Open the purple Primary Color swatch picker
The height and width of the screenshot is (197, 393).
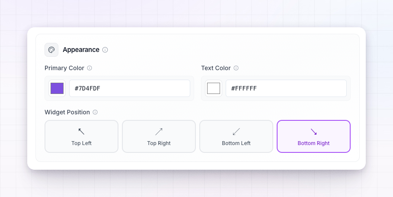(57, 88)
